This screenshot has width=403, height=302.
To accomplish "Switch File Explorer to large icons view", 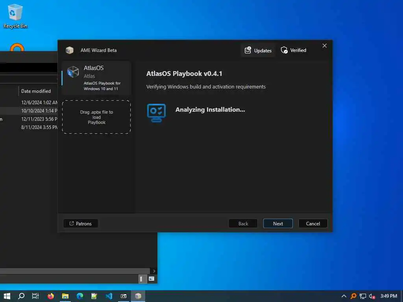I will 152,279.
